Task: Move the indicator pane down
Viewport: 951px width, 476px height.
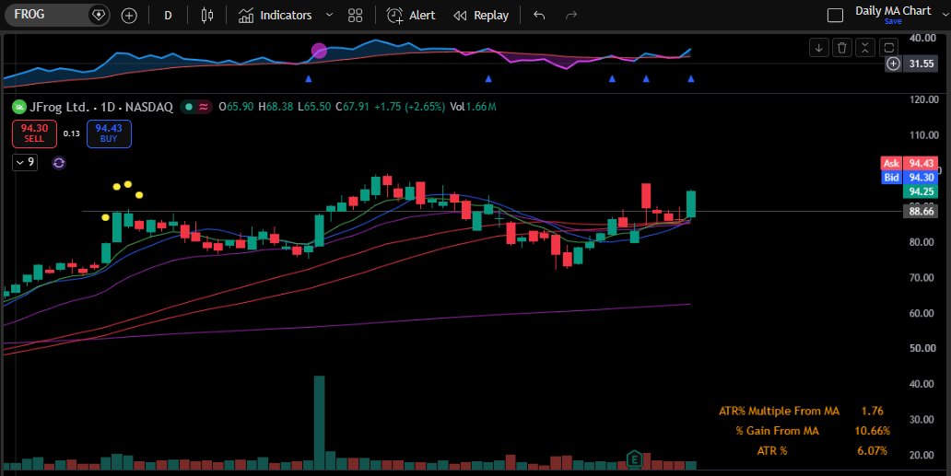Action: [x=819, y=47]
